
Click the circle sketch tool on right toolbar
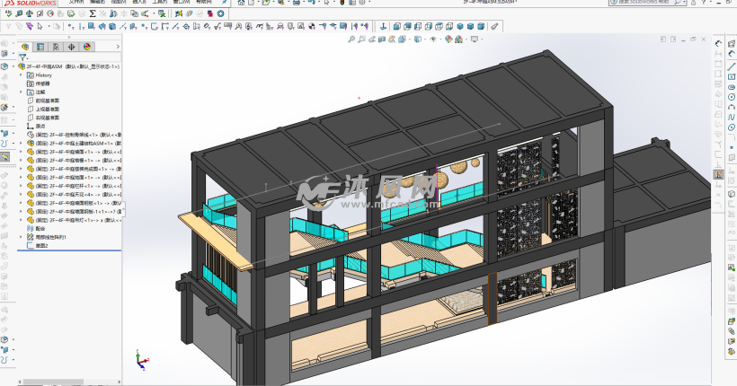pyautogui.click(x=732, y=97)
